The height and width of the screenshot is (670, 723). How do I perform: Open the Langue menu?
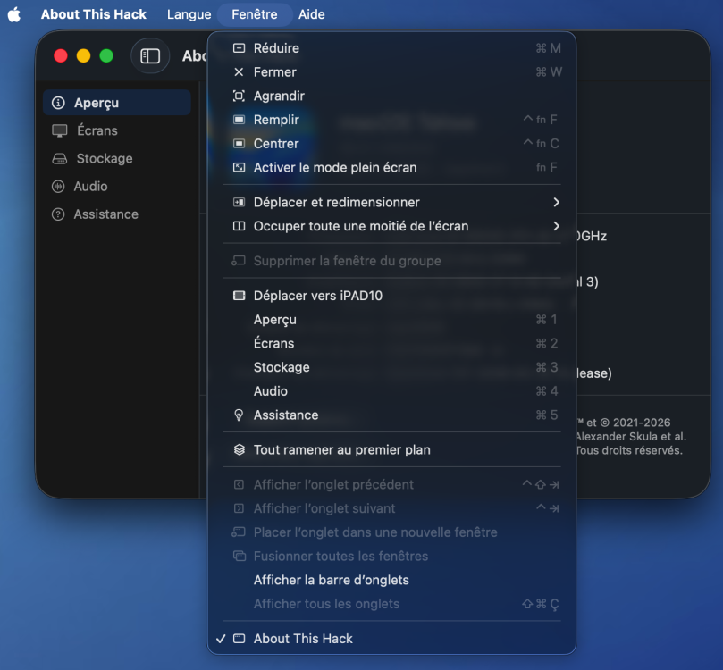(x=189, y=14)
